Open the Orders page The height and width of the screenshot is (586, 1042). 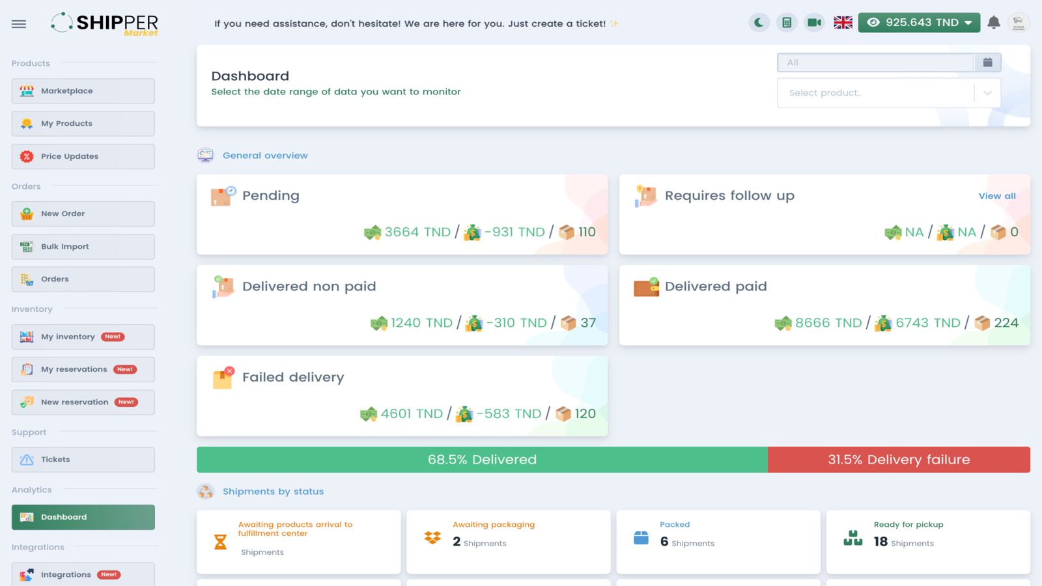coord(83,279)
